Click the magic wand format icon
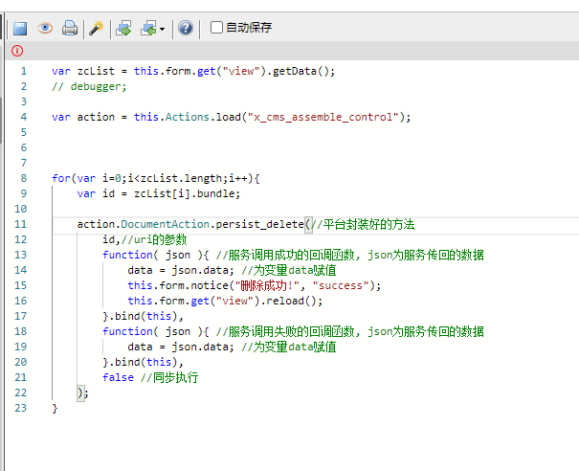 (96, 28)
